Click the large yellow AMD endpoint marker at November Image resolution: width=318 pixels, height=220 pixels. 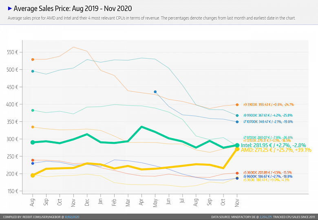237,150
